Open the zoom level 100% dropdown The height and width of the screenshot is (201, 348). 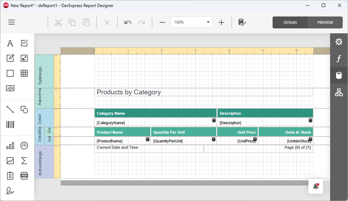coord(192,22)
